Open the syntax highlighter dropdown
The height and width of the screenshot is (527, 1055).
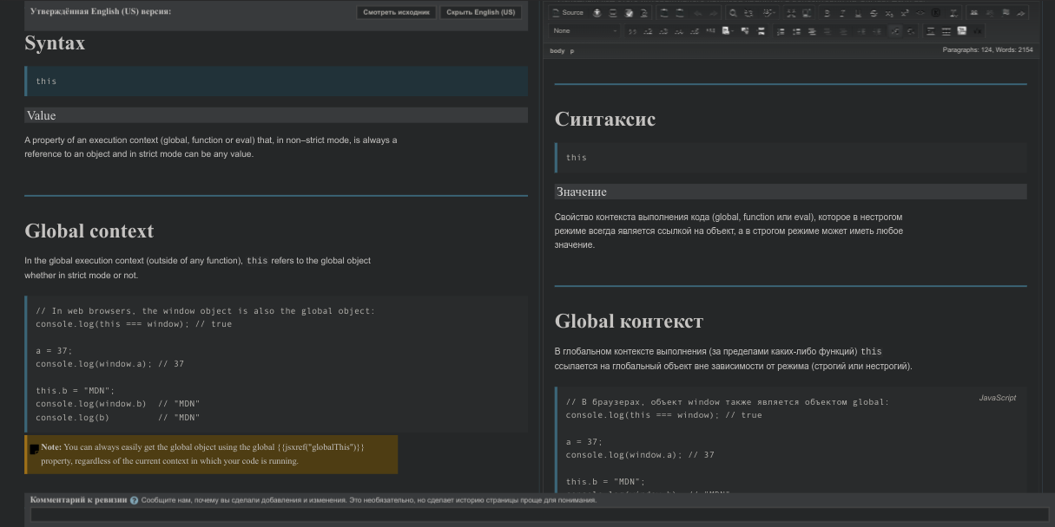click(x=728, y=31)
